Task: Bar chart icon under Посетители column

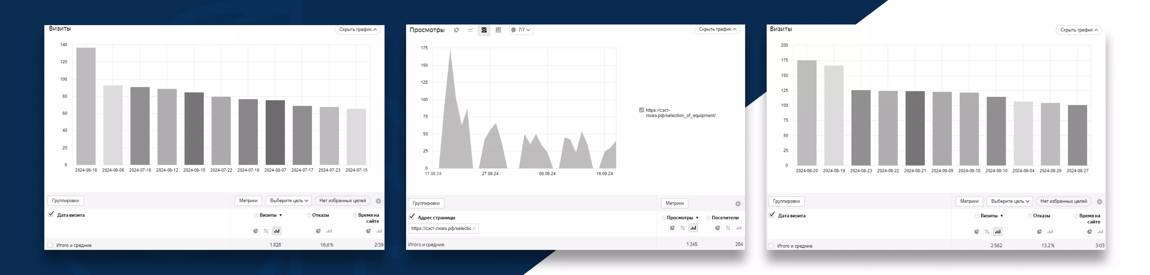Action: (739, 228)
